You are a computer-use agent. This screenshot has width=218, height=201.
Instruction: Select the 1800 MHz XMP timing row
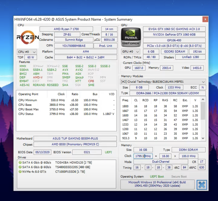click(x=160, y=106)
